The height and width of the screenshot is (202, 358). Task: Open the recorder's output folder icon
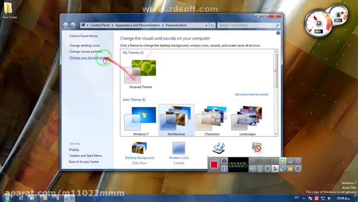tap(290, 169)
